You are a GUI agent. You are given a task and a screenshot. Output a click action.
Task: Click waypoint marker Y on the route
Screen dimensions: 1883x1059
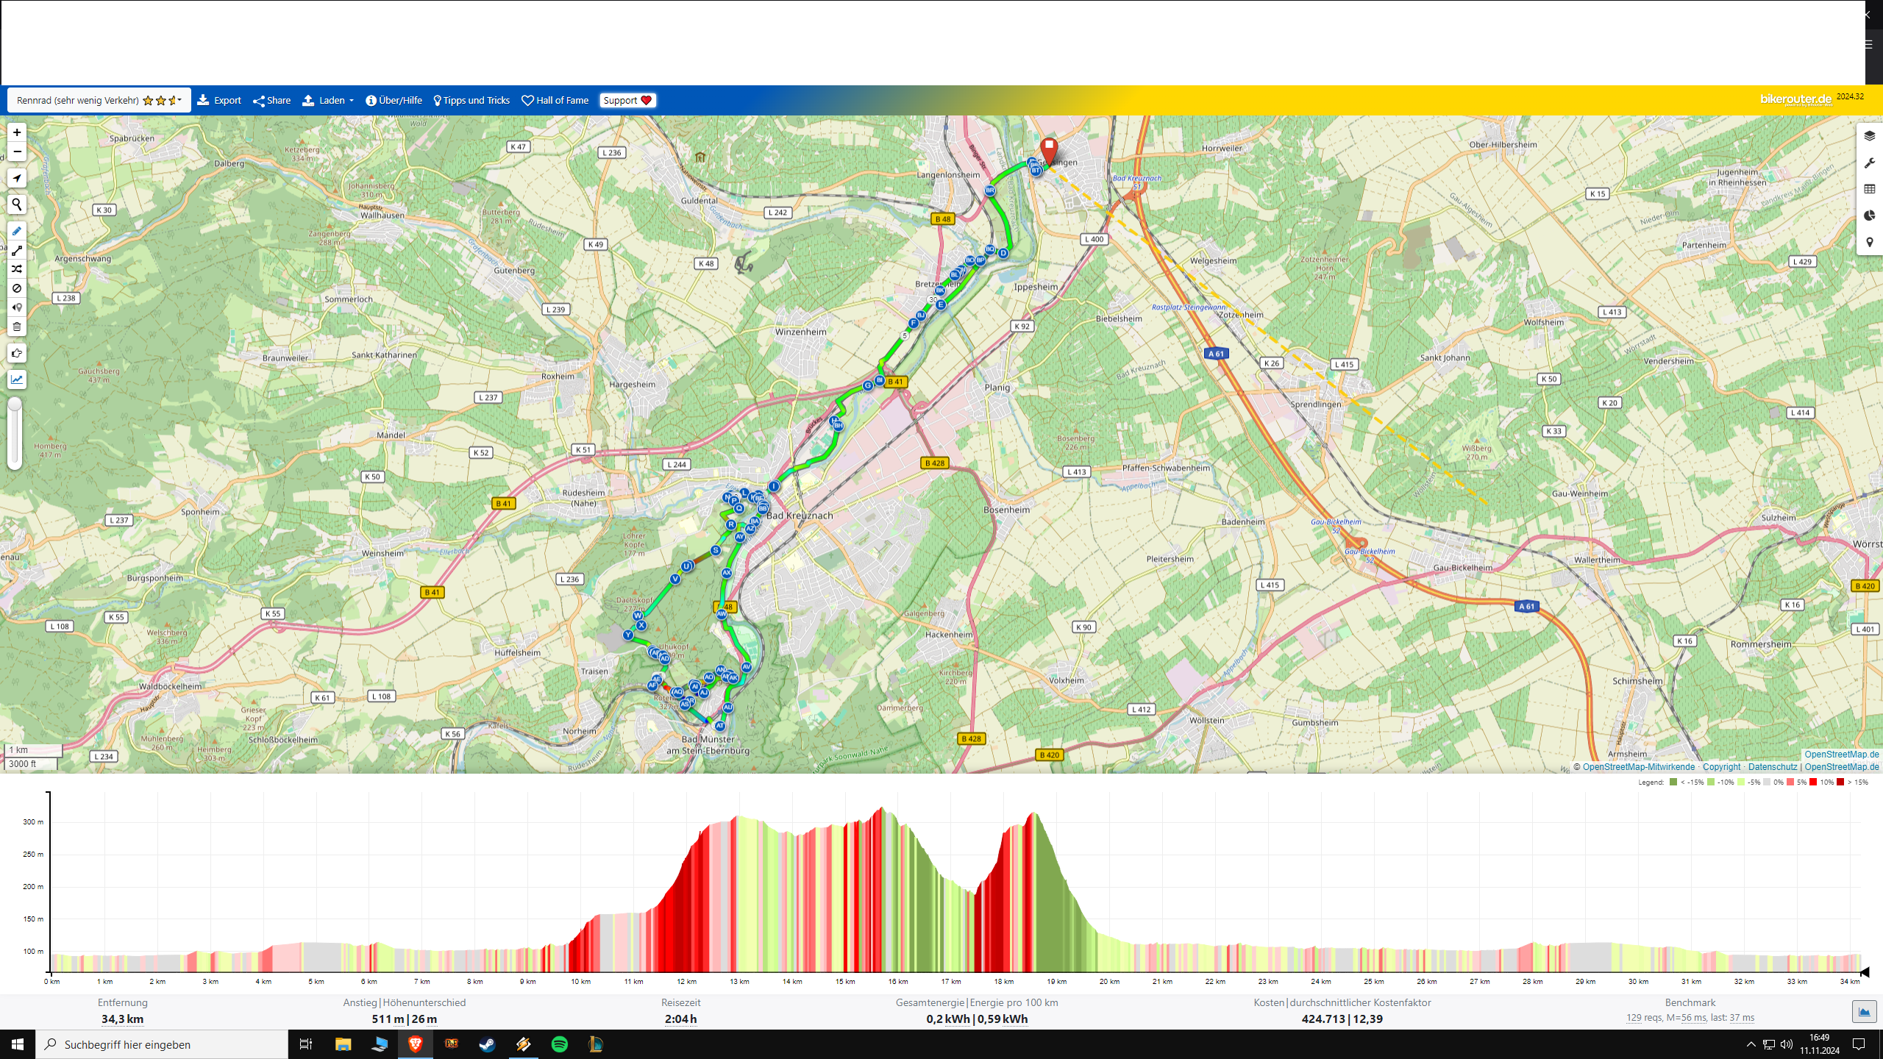point(628,635)
